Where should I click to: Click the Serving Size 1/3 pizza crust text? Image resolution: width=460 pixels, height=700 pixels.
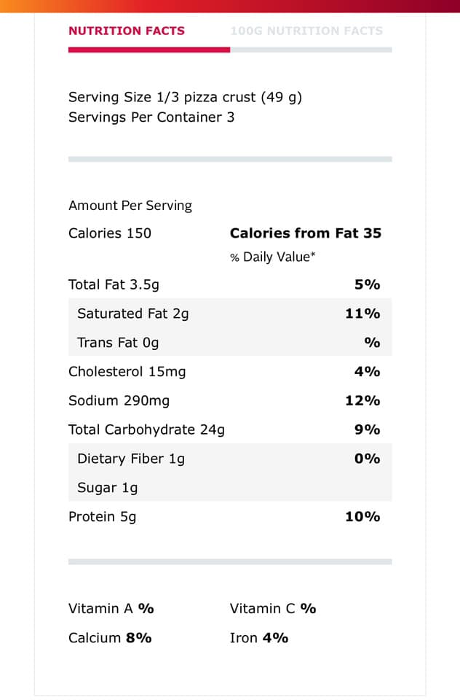pos(185,97)
